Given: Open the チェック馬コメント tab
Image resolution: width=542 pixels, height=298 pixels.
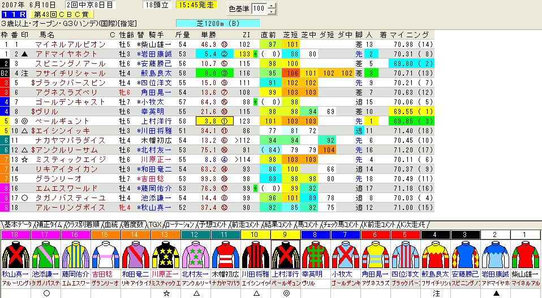Looking at the screenshot, I should (x=341, y=225).
